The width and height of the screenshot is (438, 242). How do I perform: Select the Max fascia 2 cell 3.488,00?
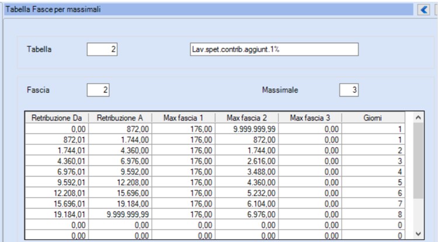click(246, 171)
